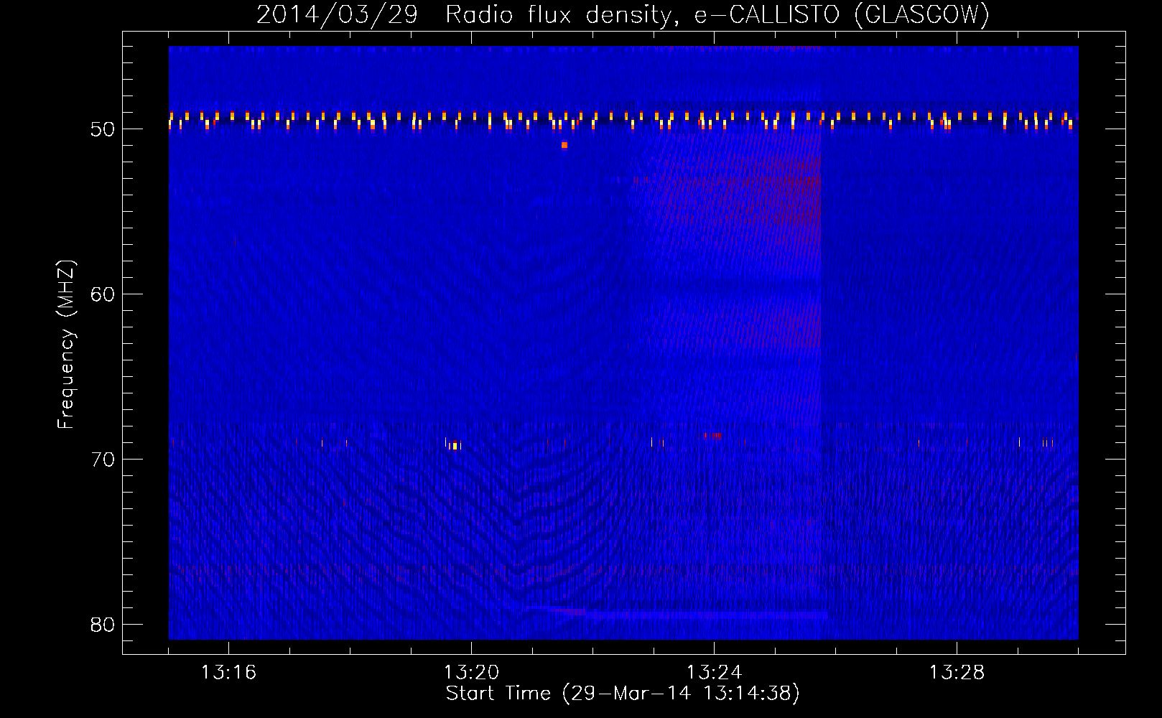Click the bright yellow spot near 69 MHz at 13:19
The image size is (1162, 718).
tap(454, 446)
